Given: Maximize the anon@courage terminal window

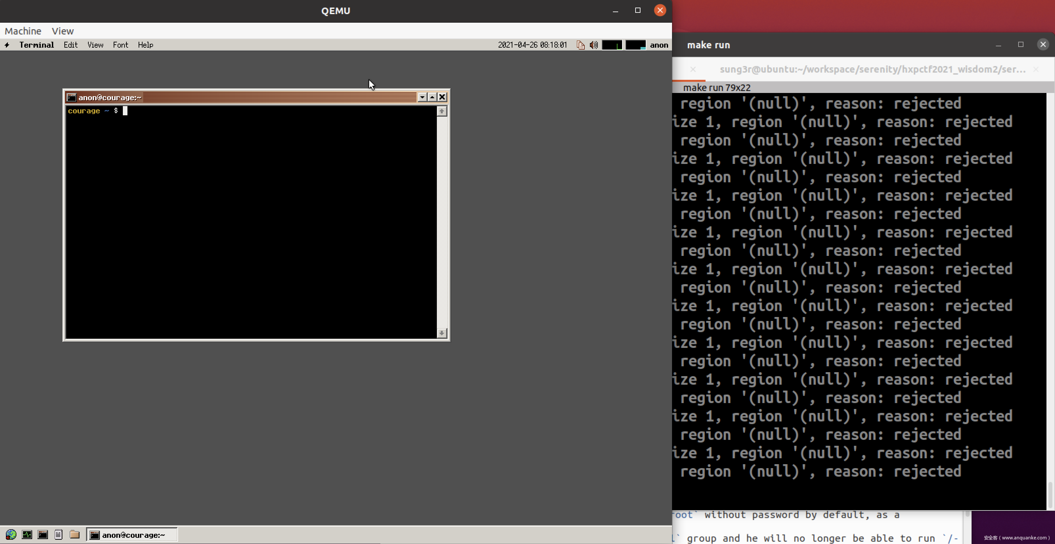Looking at the screenshot, I should (432, 97).
